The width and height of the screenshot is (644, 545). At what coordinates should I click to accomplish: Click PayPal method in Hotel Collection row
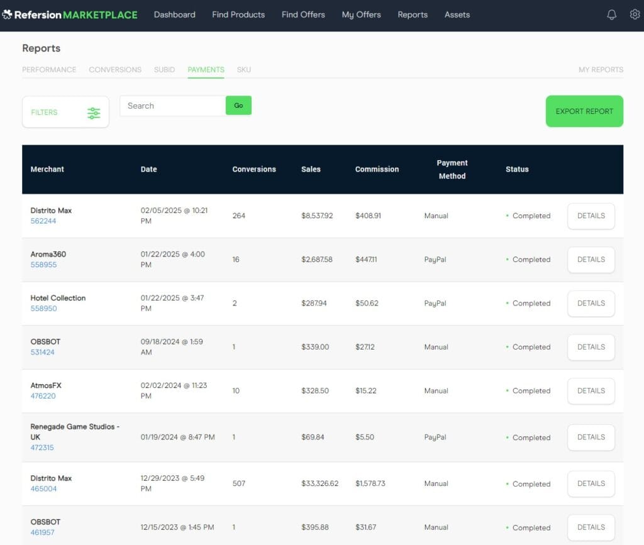(x=435, y=304)
